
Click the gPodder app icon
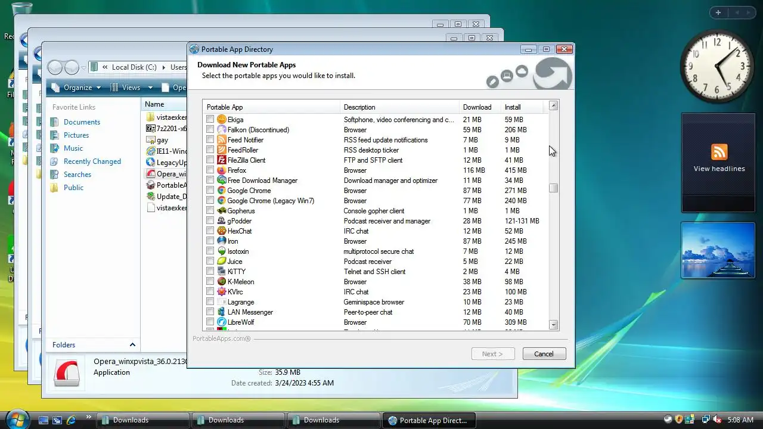coord(222,221)
